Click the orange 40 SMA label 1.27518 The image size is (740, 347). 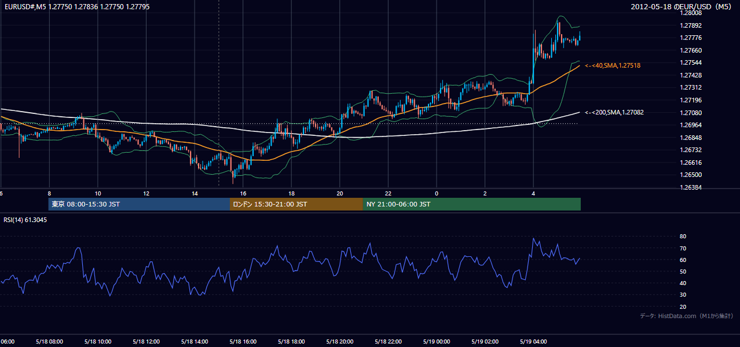(612, 66)
